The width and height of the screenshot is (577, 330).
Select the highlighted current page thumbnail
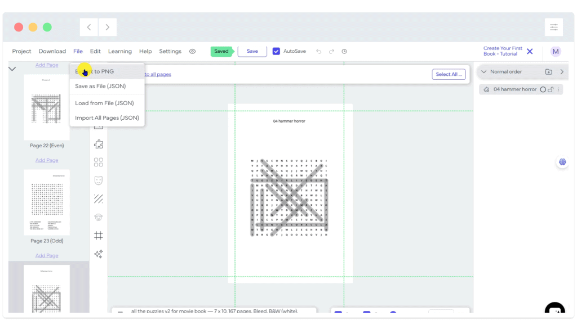[47, 289]
